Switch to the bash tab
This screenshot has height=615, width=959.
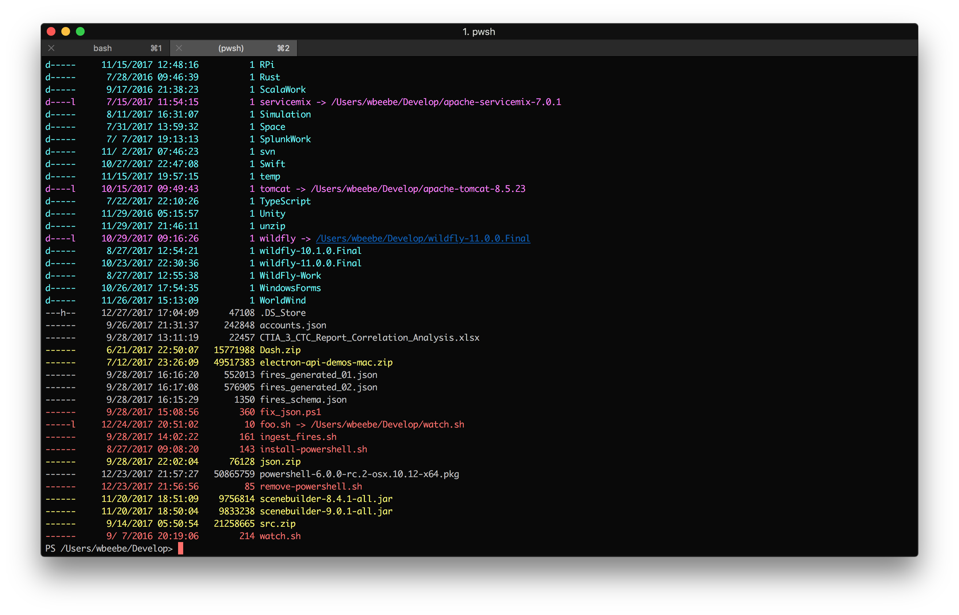[105, 48]
